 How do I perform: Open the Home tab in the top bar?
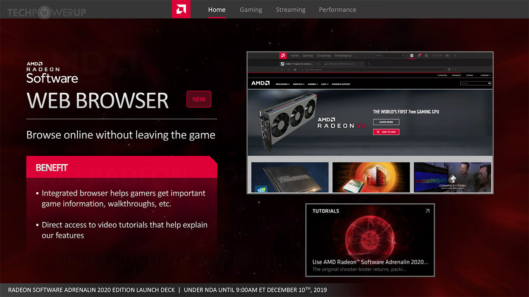tap(217, 9)
